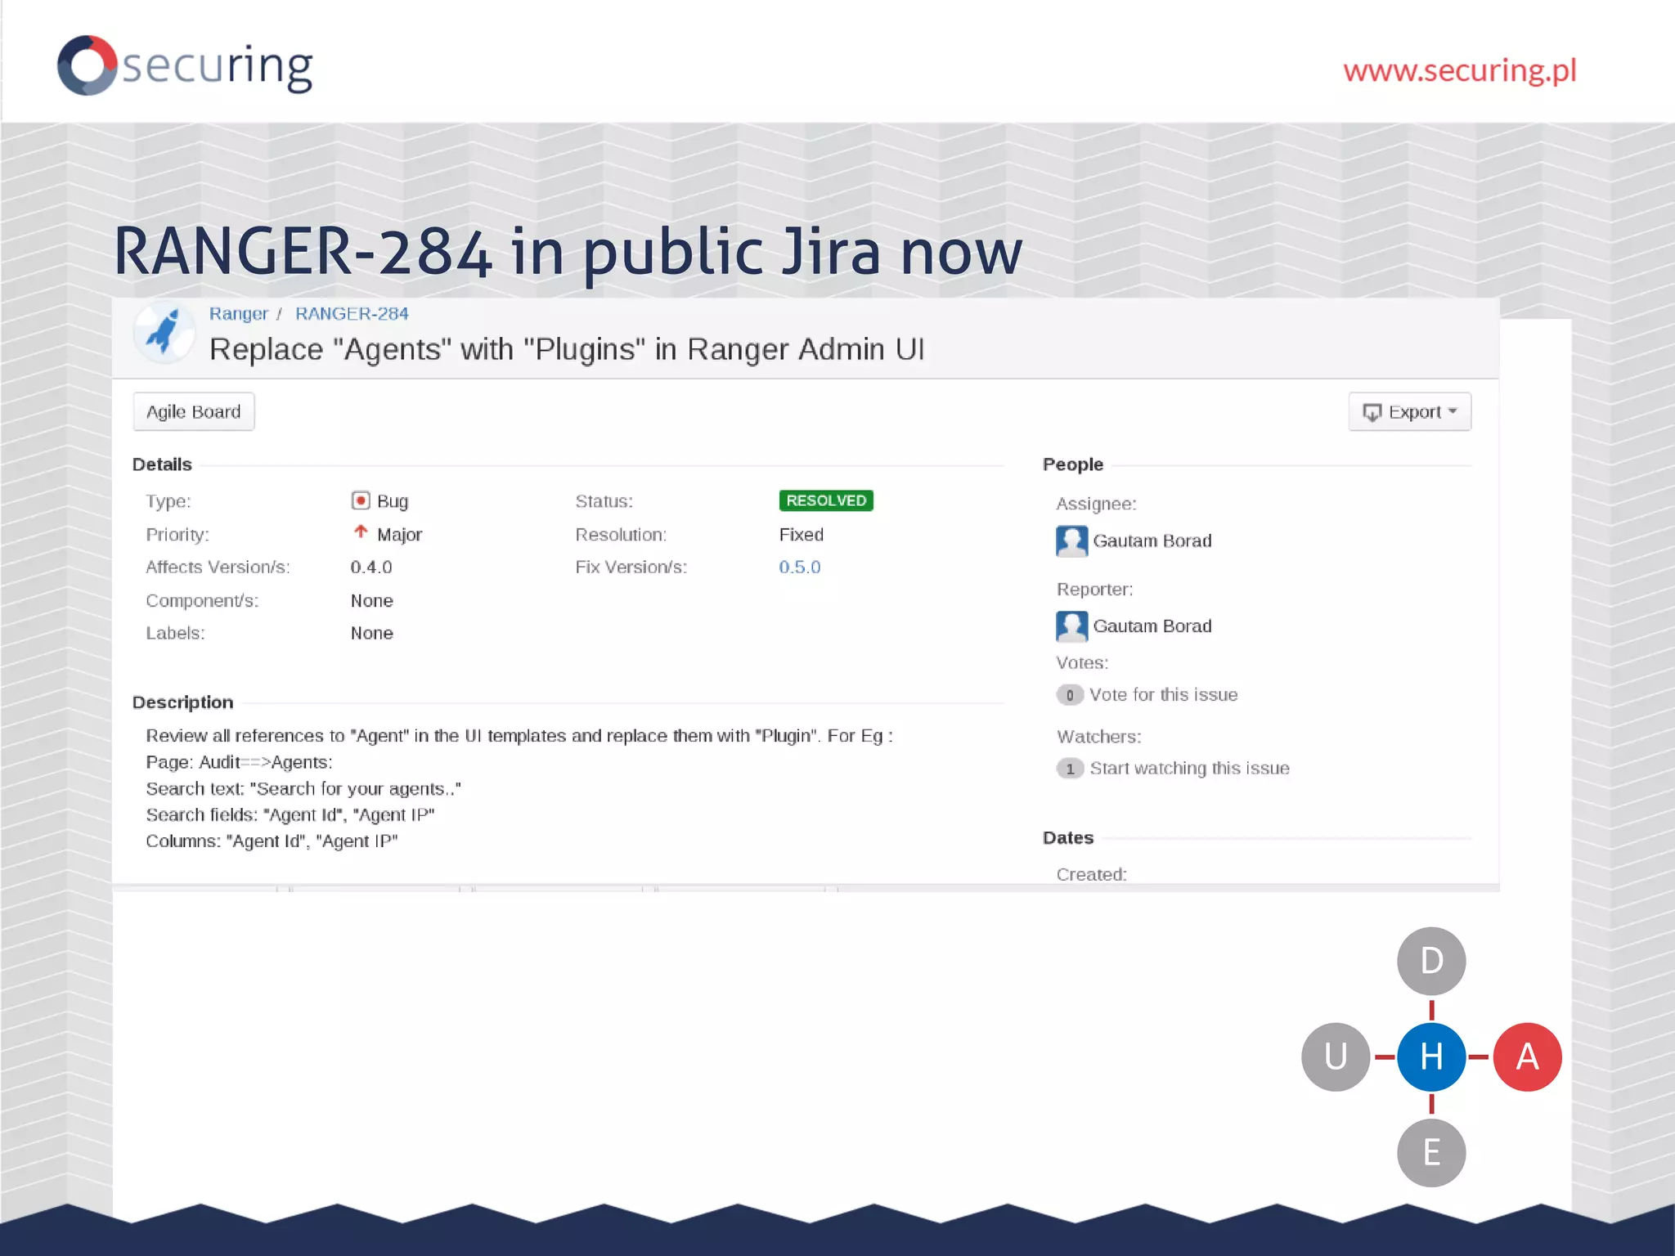Click the RESOLVED status badge
1675x1256 pixels.
pyautogui.click(x=826, y=500)
